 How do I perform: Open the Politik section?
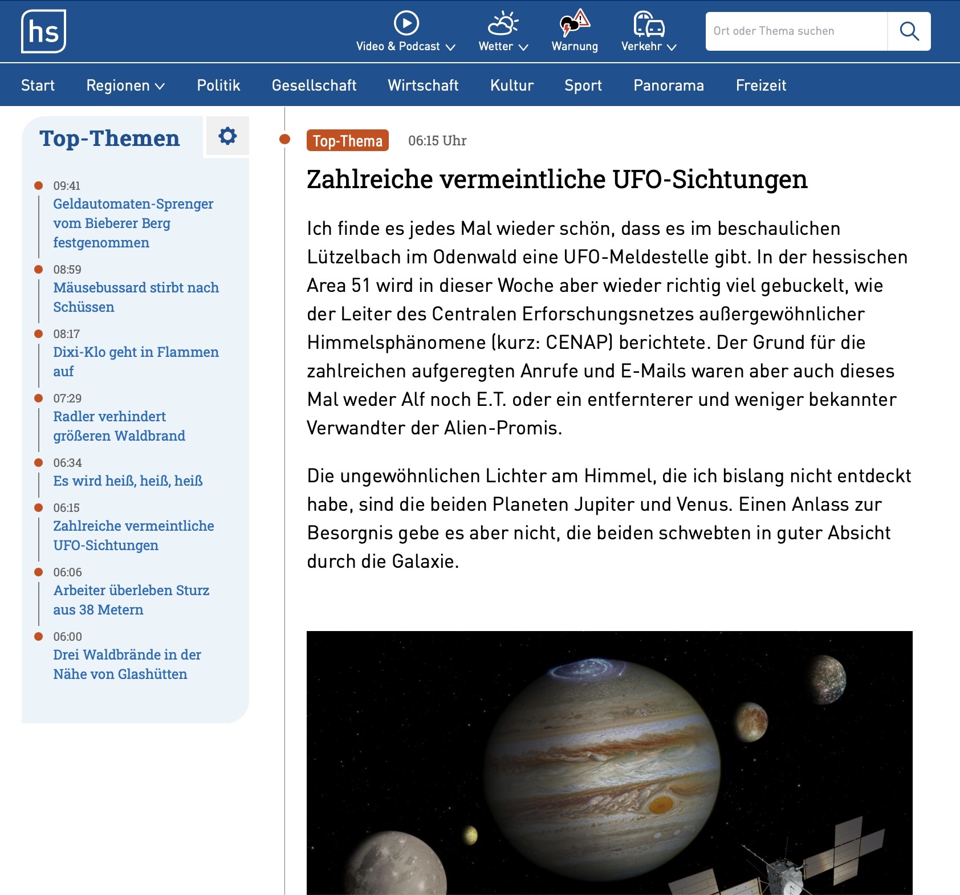tap(218, 86)
